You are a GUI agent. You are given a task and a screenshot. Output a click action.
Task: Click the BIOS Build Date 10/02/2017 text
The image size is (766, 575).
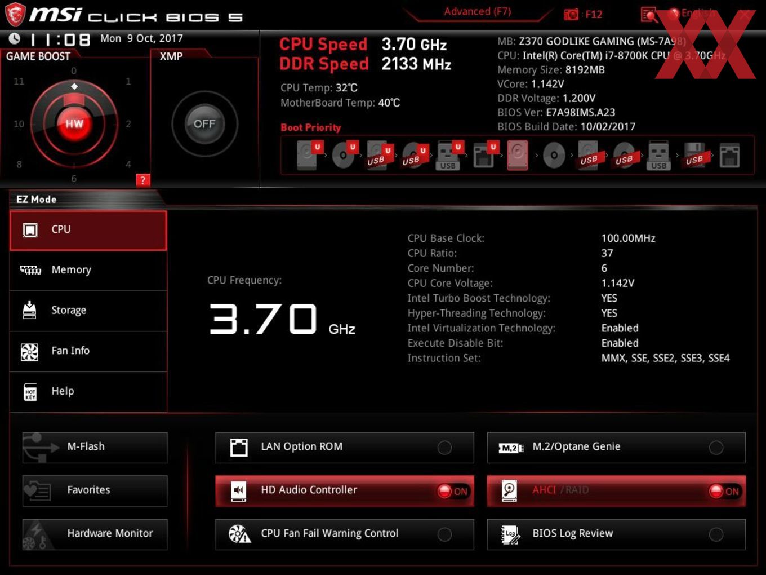pyautogui.click(x=566, y=127)
